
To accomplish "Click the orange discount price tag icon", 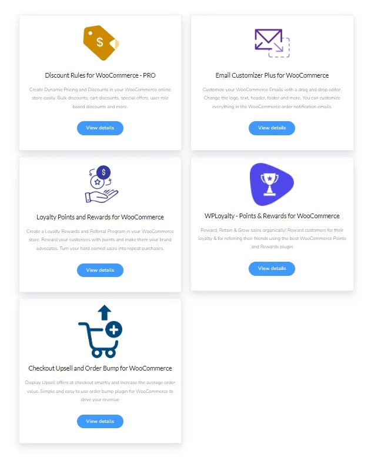I will [x=101, y=43].
